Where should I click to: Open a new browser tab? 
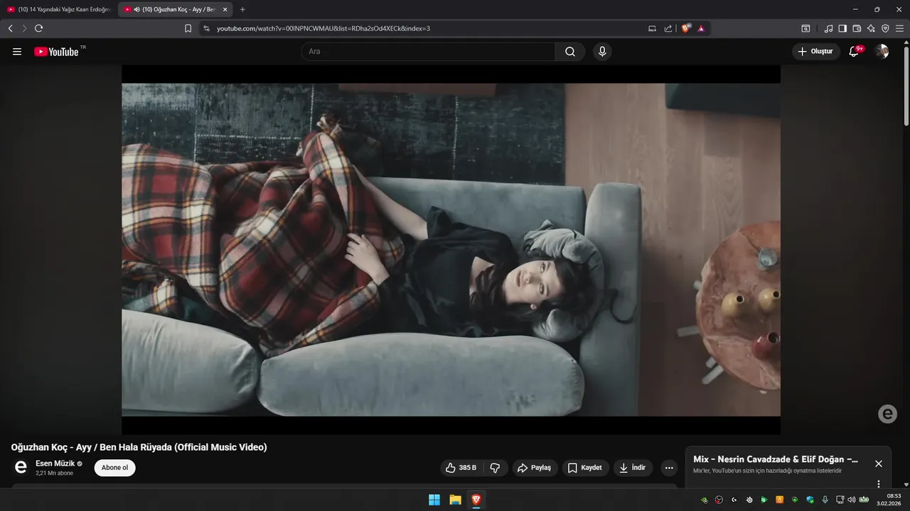242,9
